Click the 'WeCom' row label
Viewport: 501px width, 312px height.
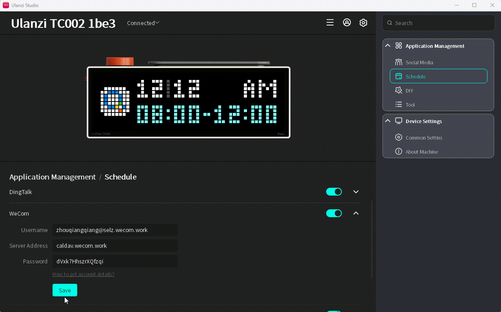coord(19,214)
